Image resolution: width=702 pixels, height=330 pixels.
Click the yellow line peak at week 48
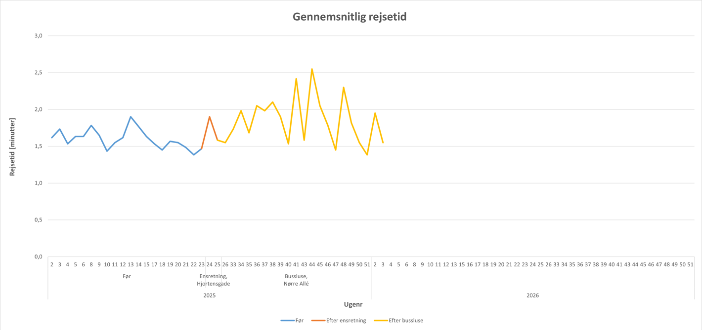344,87
